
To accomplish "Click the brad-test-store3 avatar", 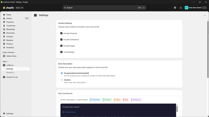I will (186, 8).
